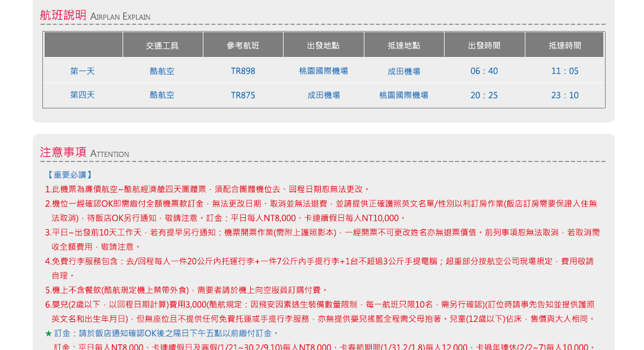Click the 注意事項 Attention heading
This screenshot has height=350, width=644.
click(84, 152)
